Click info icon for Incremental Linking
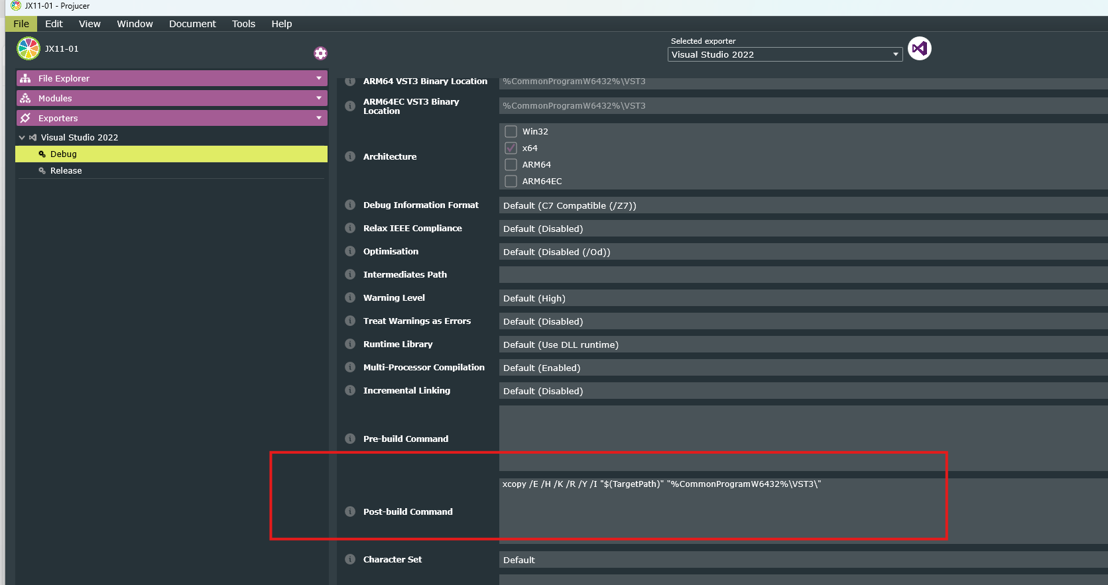1108x585 pixels. tap(350, 390)
